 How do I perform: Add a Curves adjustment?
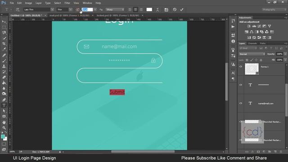coord(259,26)
